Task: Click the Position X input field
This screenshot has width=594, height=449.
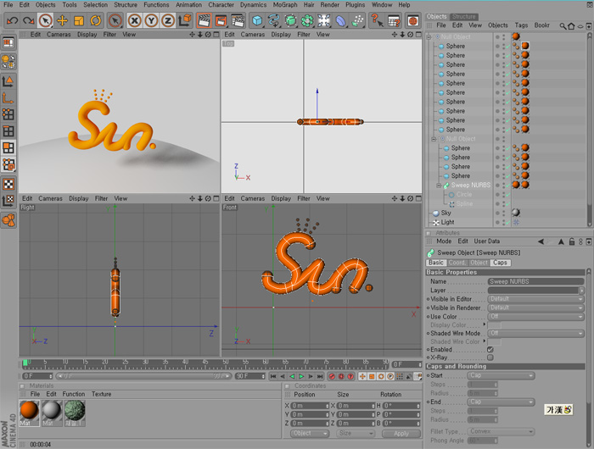Action: (310, 406)
